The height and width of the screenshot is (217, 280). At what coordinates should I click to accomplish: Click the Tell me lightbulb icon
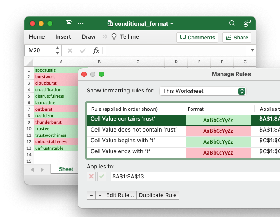(x=114, y=37)
